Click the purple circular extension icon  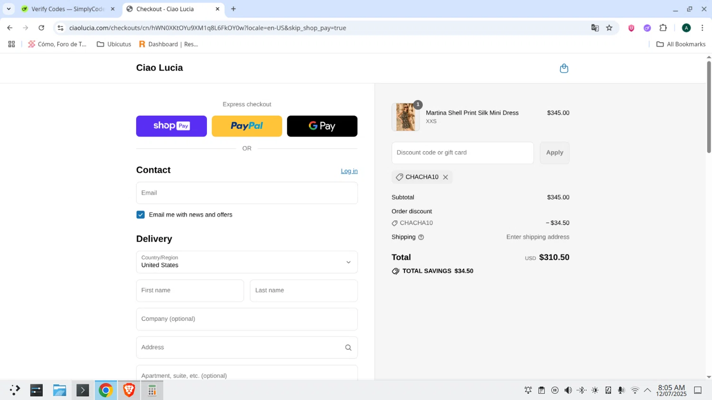(x=647, y=28)
